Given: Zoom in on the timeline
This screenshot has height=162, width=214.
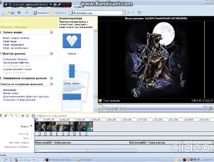Looking at the screenshot, I should point(12,116).
